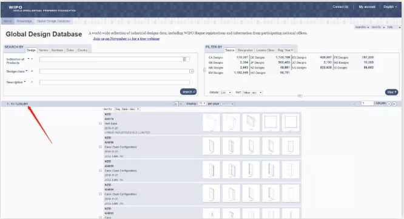Open Locarno Class filter tab
Image resolution: width=404 pixels, height=219 pixels.
tap(265, 50)
